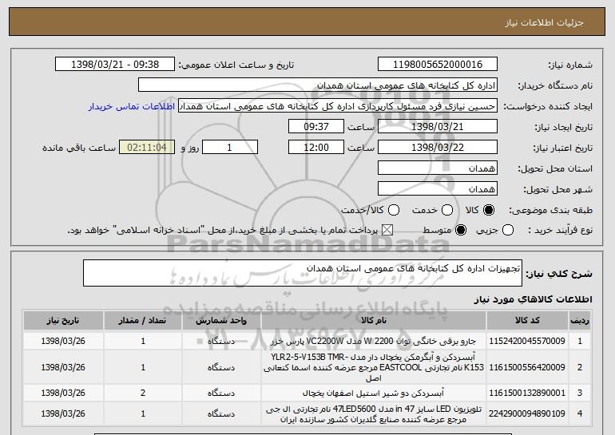Click the delivery city همدان field
Screen dimensions: 615x435
436,189
